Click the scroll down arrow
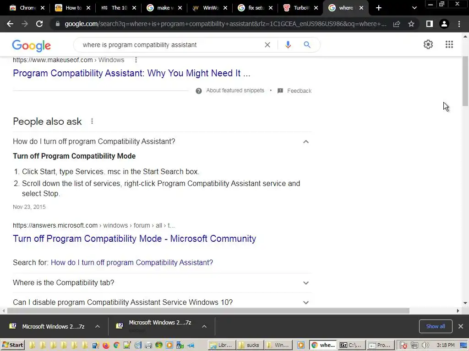The image size is (469, 351). tap(465, 303)
